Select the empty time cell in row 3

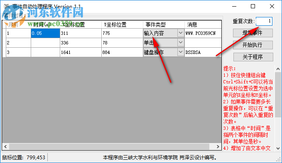(x=45, y=52)
